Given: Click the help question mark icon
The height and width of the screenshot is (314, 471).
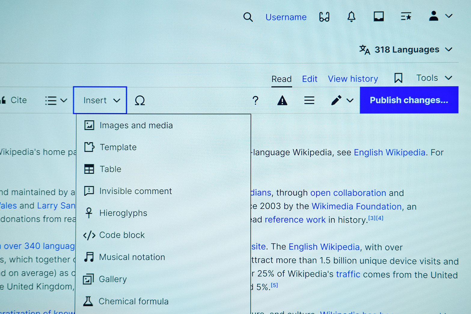Looking at the screenshot, I should 255,100.
